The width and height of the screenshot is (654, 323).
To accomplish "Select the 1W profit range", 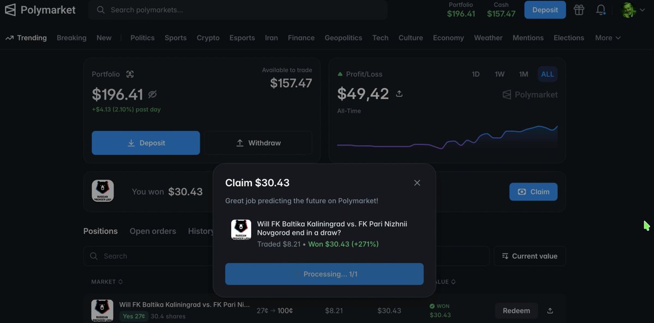I will [500, 74].
